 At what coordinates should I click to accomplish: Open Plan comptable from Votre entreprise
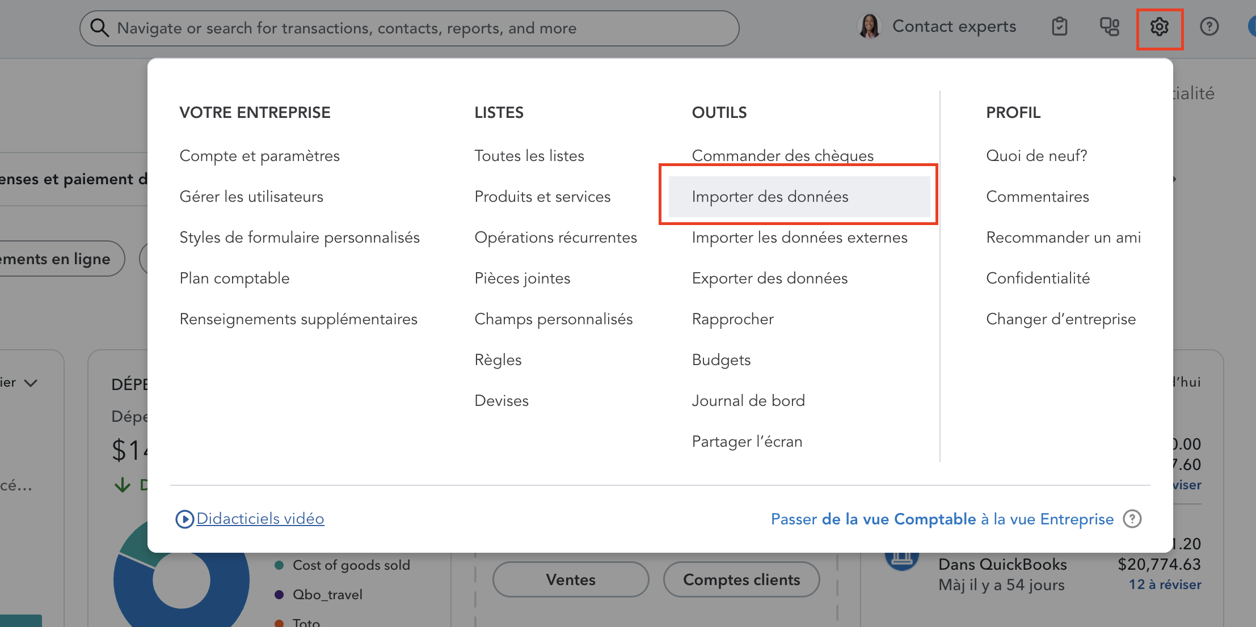click(x=234, y=278)
